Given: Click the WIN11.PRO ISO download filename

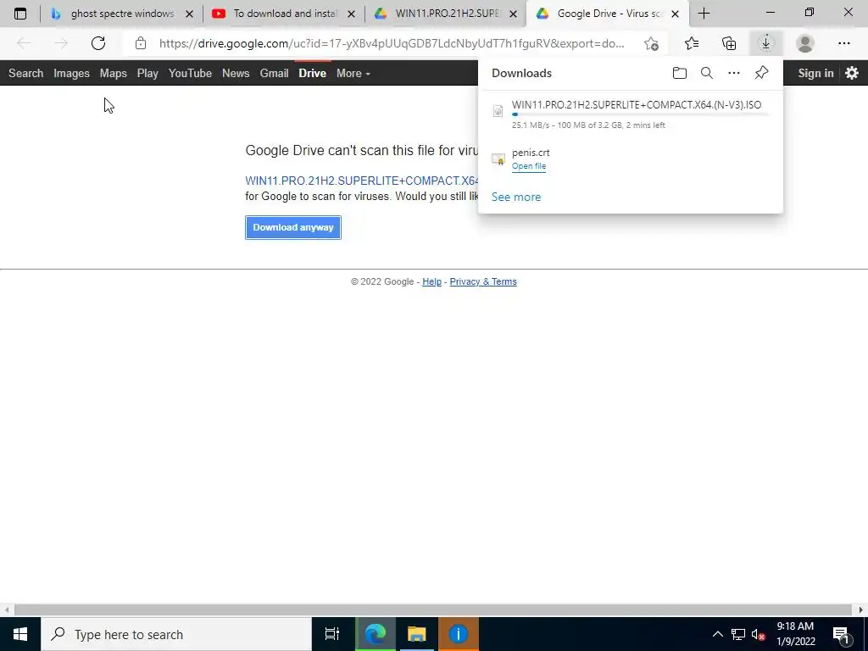Looking at the screenshot, I should (637, 104).
